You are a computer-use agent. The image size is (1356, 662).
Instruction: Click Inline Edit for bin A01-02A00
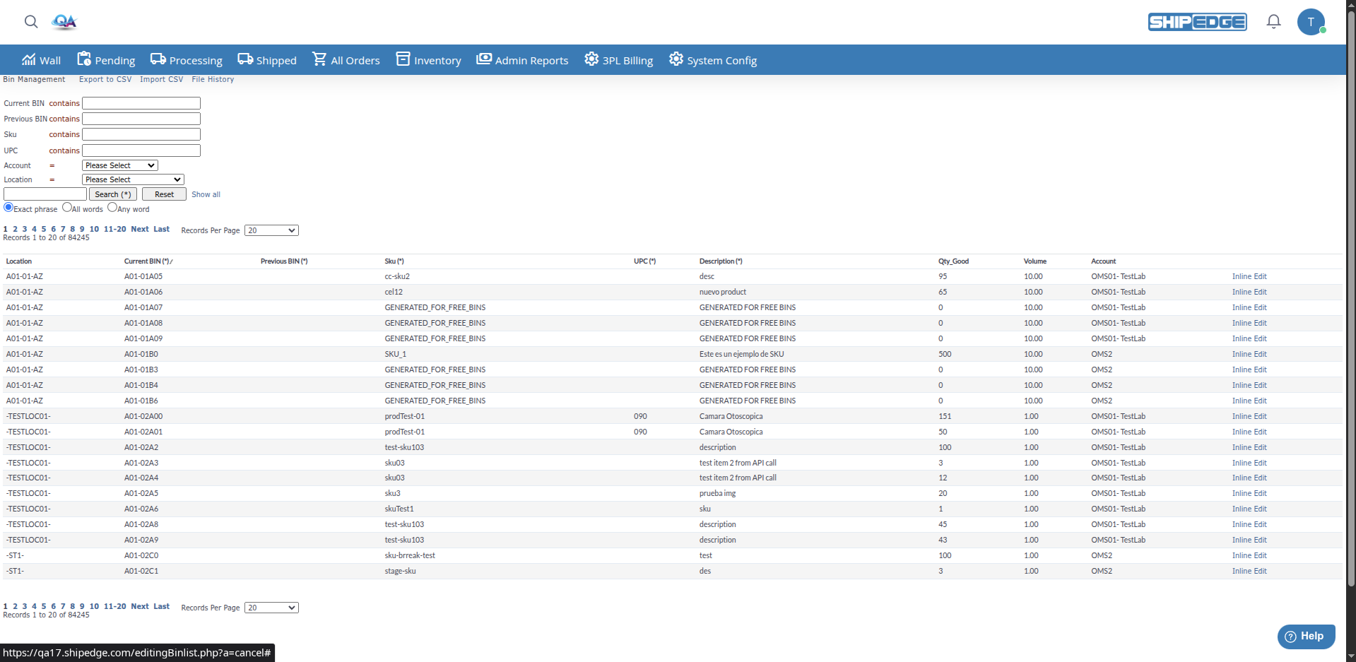coord(1249,416)
